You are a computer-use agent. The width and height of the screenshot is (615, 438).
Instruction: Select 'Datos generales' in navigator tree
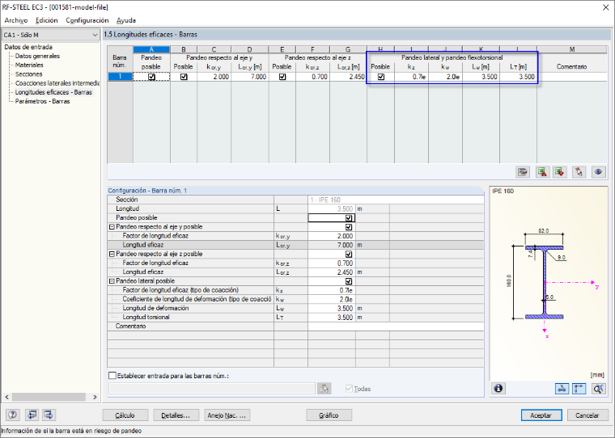pyautogui.click(x=38, y=56)
